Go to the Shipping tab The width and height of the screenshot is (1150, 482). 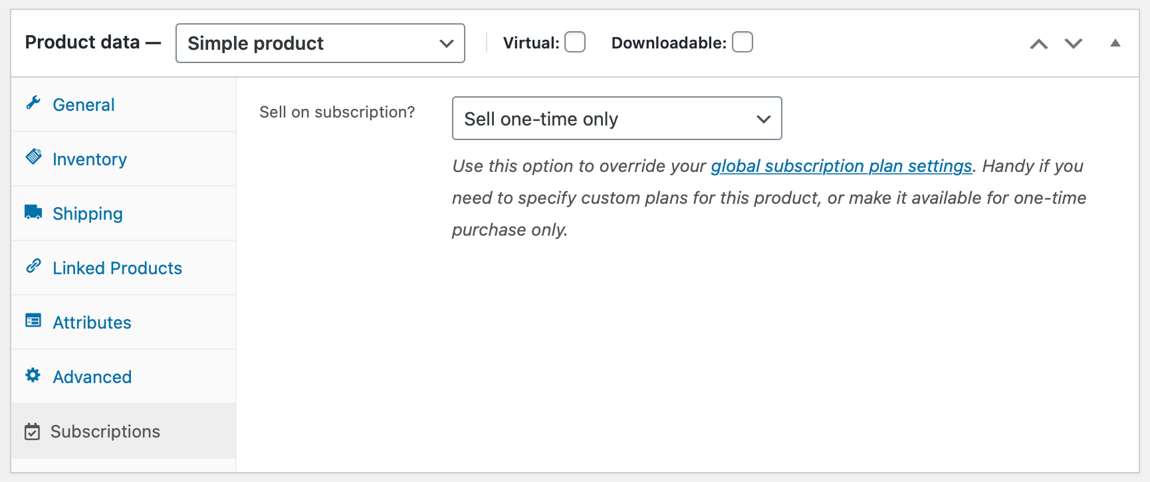coord(88,214)
